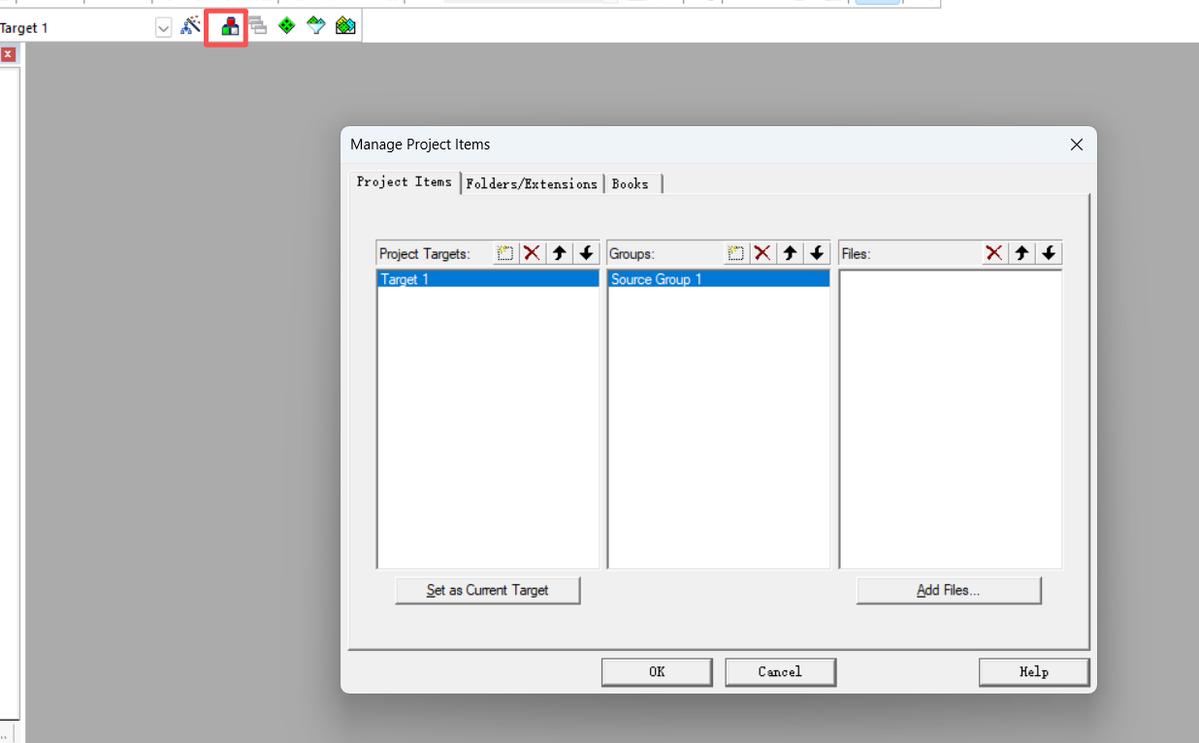
Task: Click the Manage Project Items icon
Action: (230, 26)
